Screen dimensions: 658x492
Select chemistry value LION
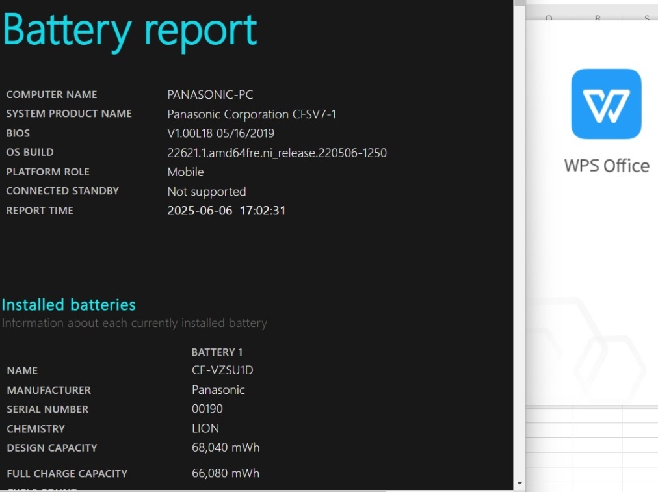coord(205,428)
